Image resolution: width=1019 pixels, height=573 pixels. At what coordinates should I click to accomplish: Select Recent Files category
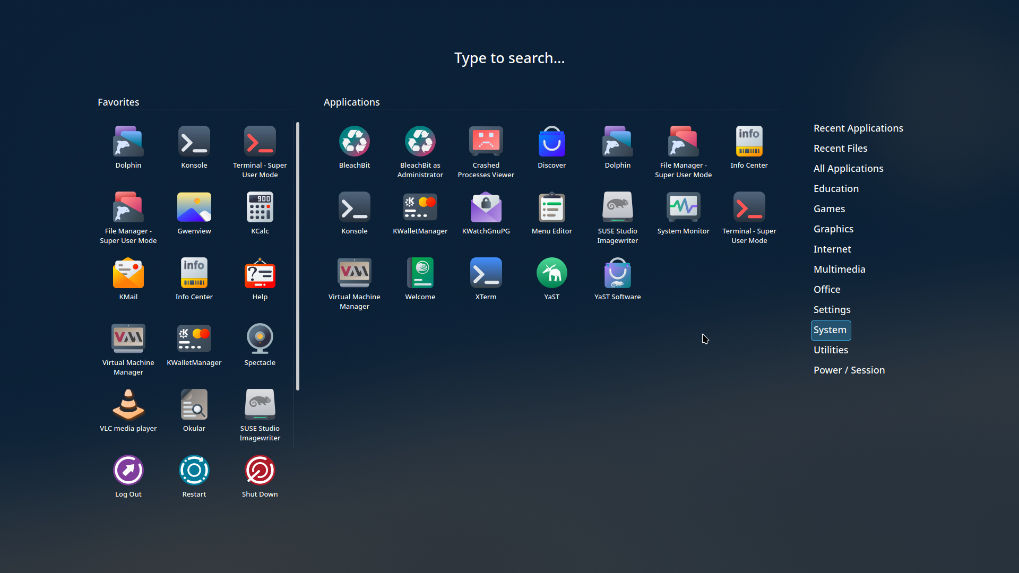(x=840, y=149)
